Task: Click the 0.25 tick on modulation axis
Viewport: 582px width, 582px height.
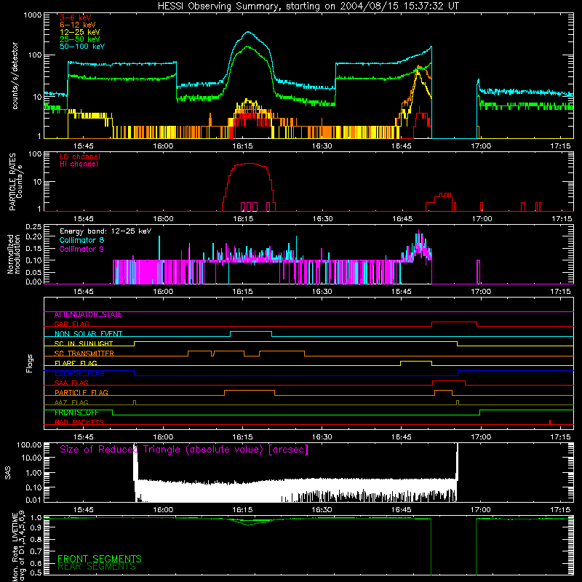Action: pyautogui.click(x=33, y=227)
